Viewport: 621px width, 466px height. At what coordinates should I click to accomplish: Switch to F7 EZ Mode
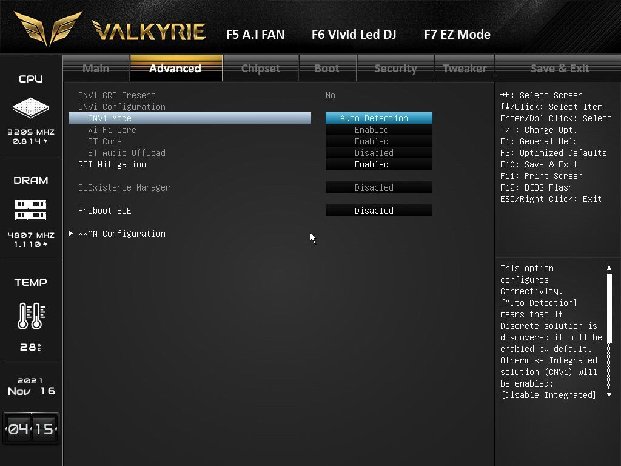pyautogui.click(x=457, y=35)
